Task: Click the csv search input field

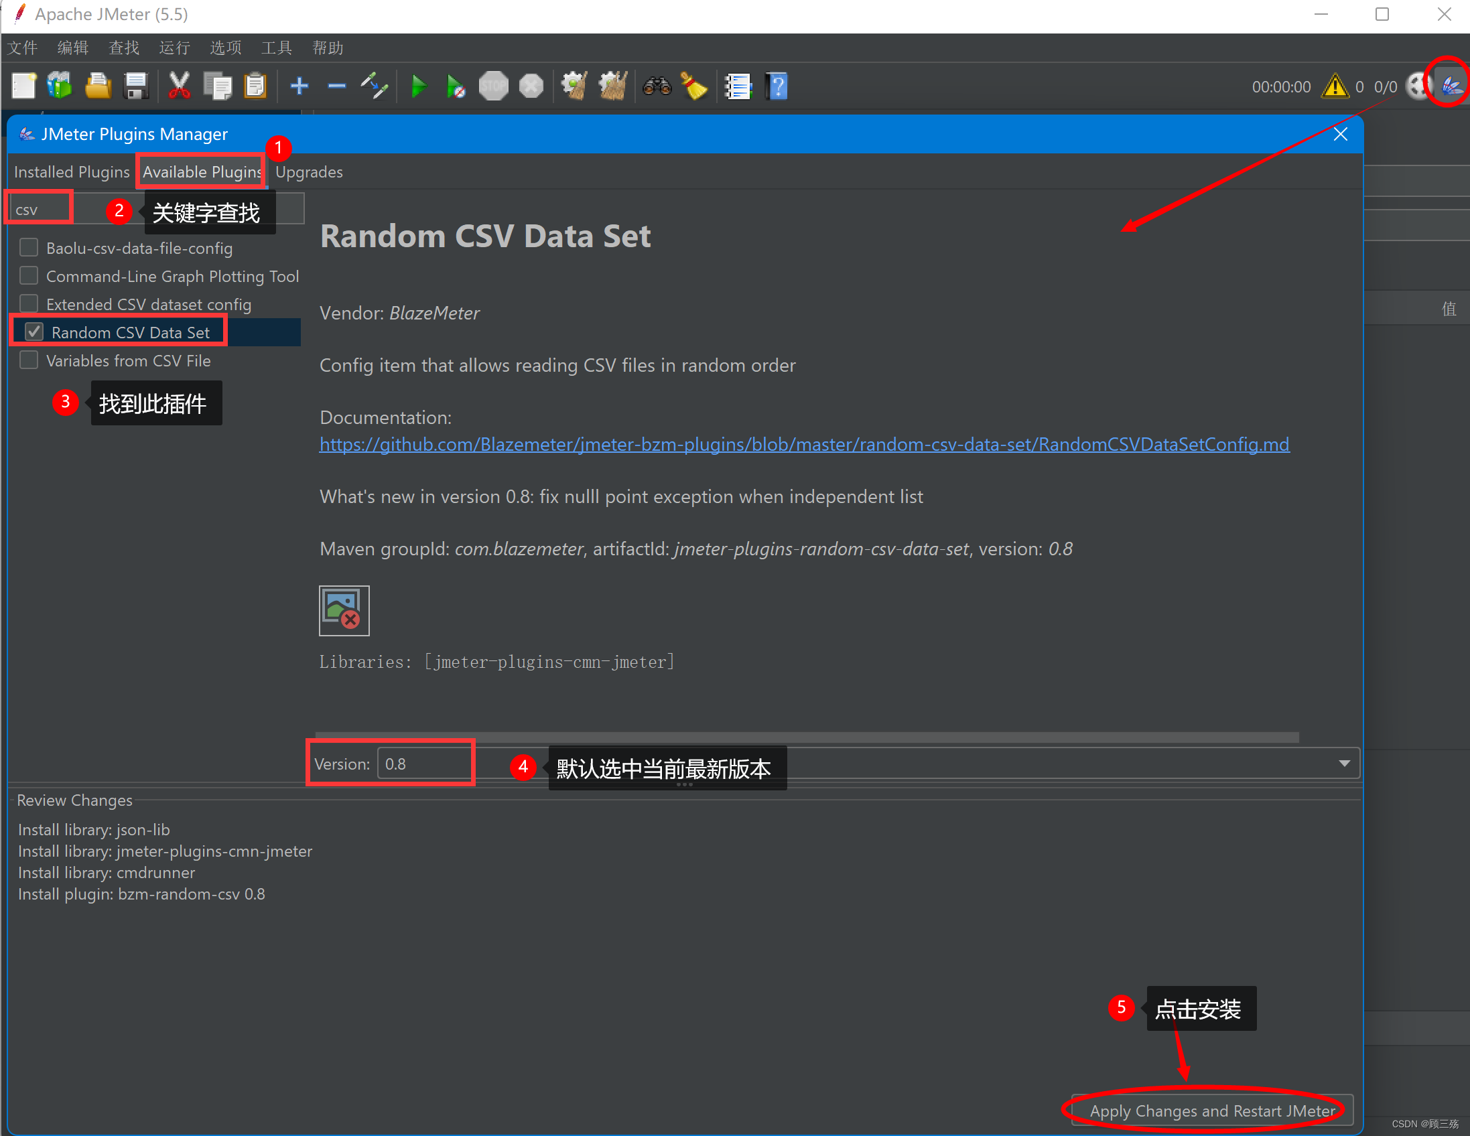Action: tap(156, 209)
